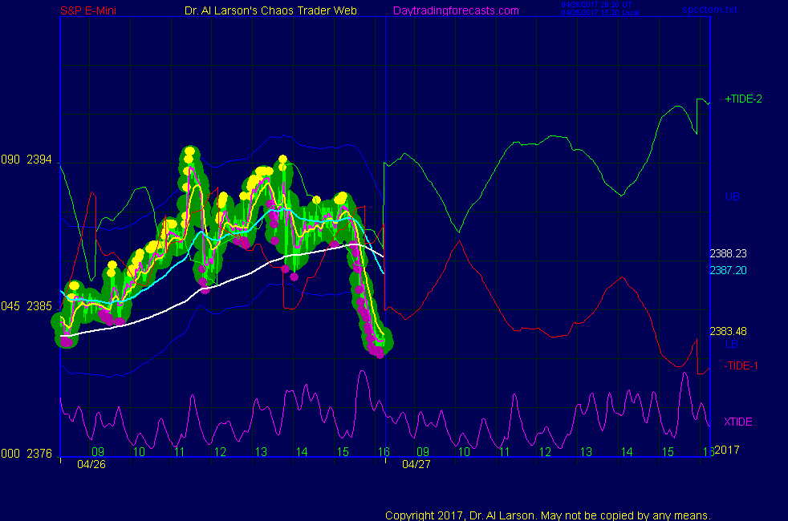Click the white '2388.23' value
788x521 pixels.
(x=728, y=253)
